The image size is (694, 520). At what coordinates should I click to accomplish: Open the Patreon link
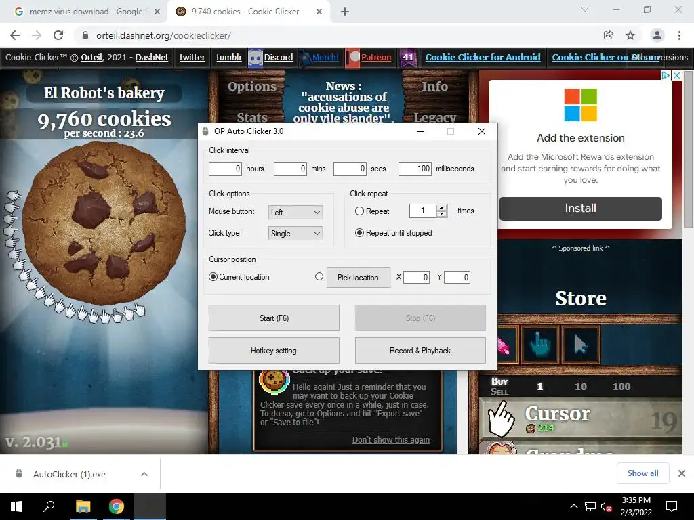tap(376, 58)
